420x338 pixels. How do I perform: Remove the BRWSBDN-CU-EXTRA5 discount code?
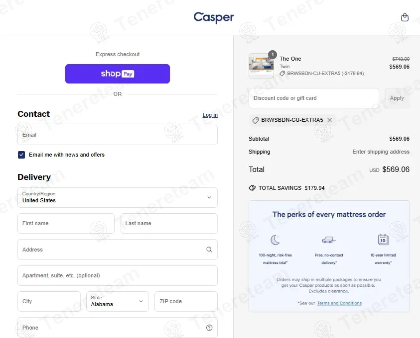pyautogui.click(x=329, y=120)
